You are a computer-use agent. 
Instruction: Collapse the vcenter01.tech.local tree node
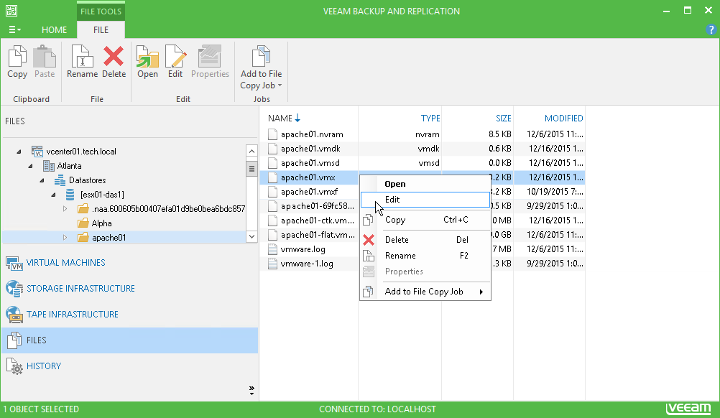tap(19, 152)
